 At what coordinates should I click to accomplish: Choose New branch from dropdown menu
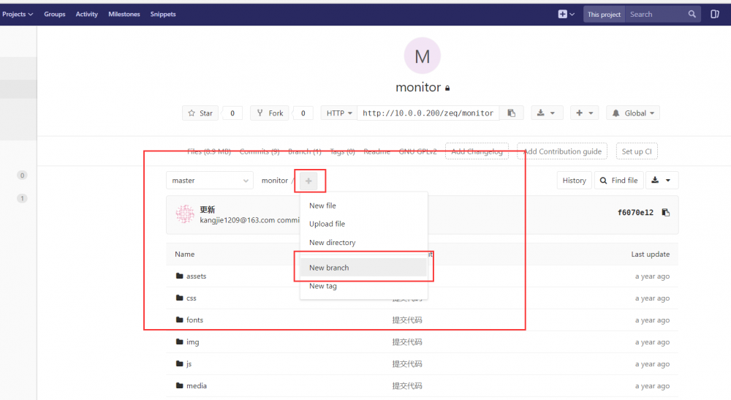363,268
